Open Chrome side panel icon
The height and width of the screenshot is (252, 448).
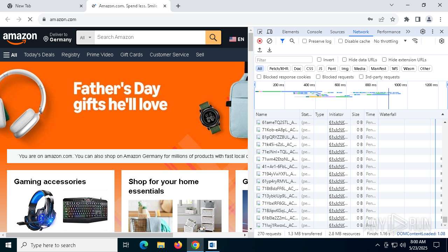click(x=418, y=19)
